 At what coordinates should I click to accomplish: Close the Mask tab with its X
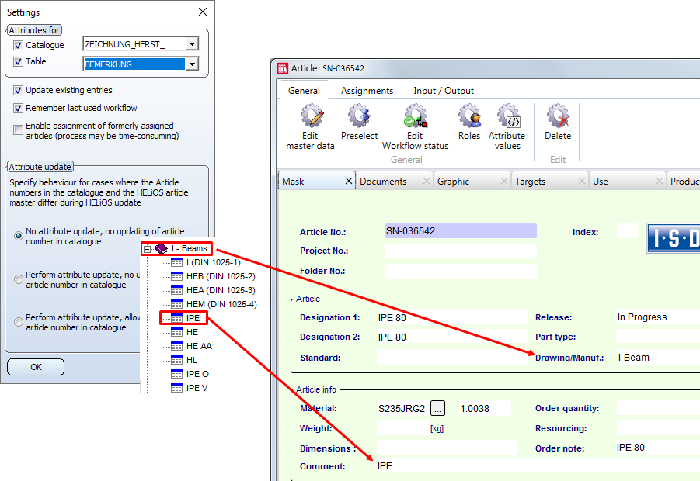[349, 181]
